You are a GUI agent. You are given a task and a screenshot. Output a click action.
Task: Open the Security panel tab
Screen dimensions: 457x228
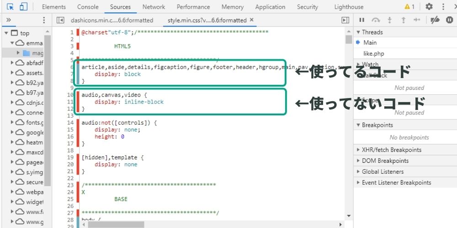pyautogui.click(x=308, y=7)
